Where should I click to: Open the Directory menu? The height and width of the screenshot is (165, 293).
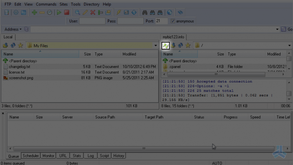click(91, 4)
